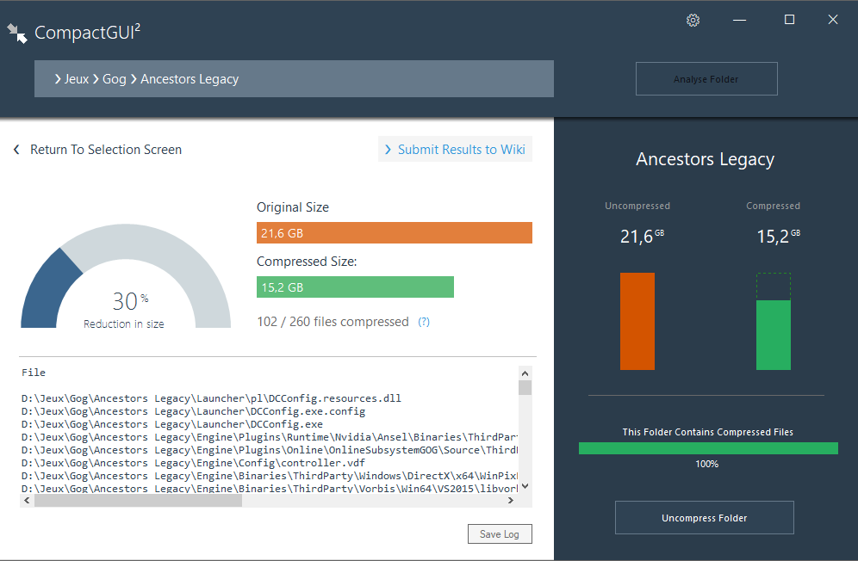Click the file list scroll up arrow

click(x=525, y=373)
